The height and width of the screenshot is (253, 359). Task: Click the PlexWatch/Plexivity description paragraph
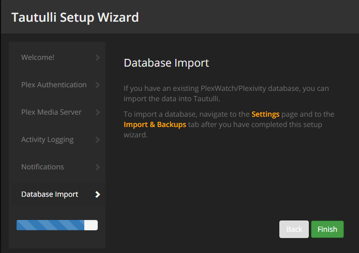(x=226, y=93)
